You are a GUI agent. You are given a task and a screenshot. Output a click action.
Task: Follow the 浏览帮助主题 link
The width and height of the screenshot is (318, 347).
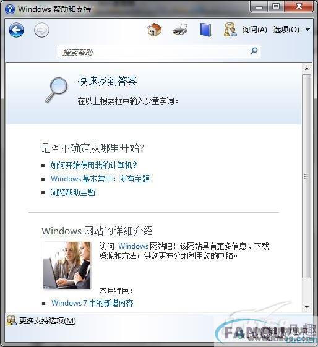pyautogui.click(x=72, y=192)
